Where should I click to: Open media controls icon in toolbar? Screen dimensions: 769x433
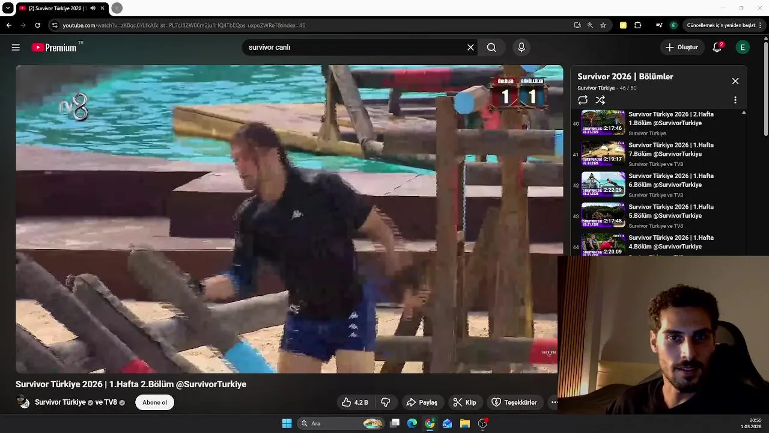point(659,25)
